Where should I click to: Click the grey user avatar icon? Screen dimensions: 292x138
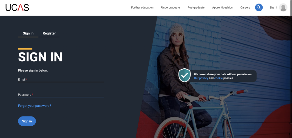click(x=283, y=8)
